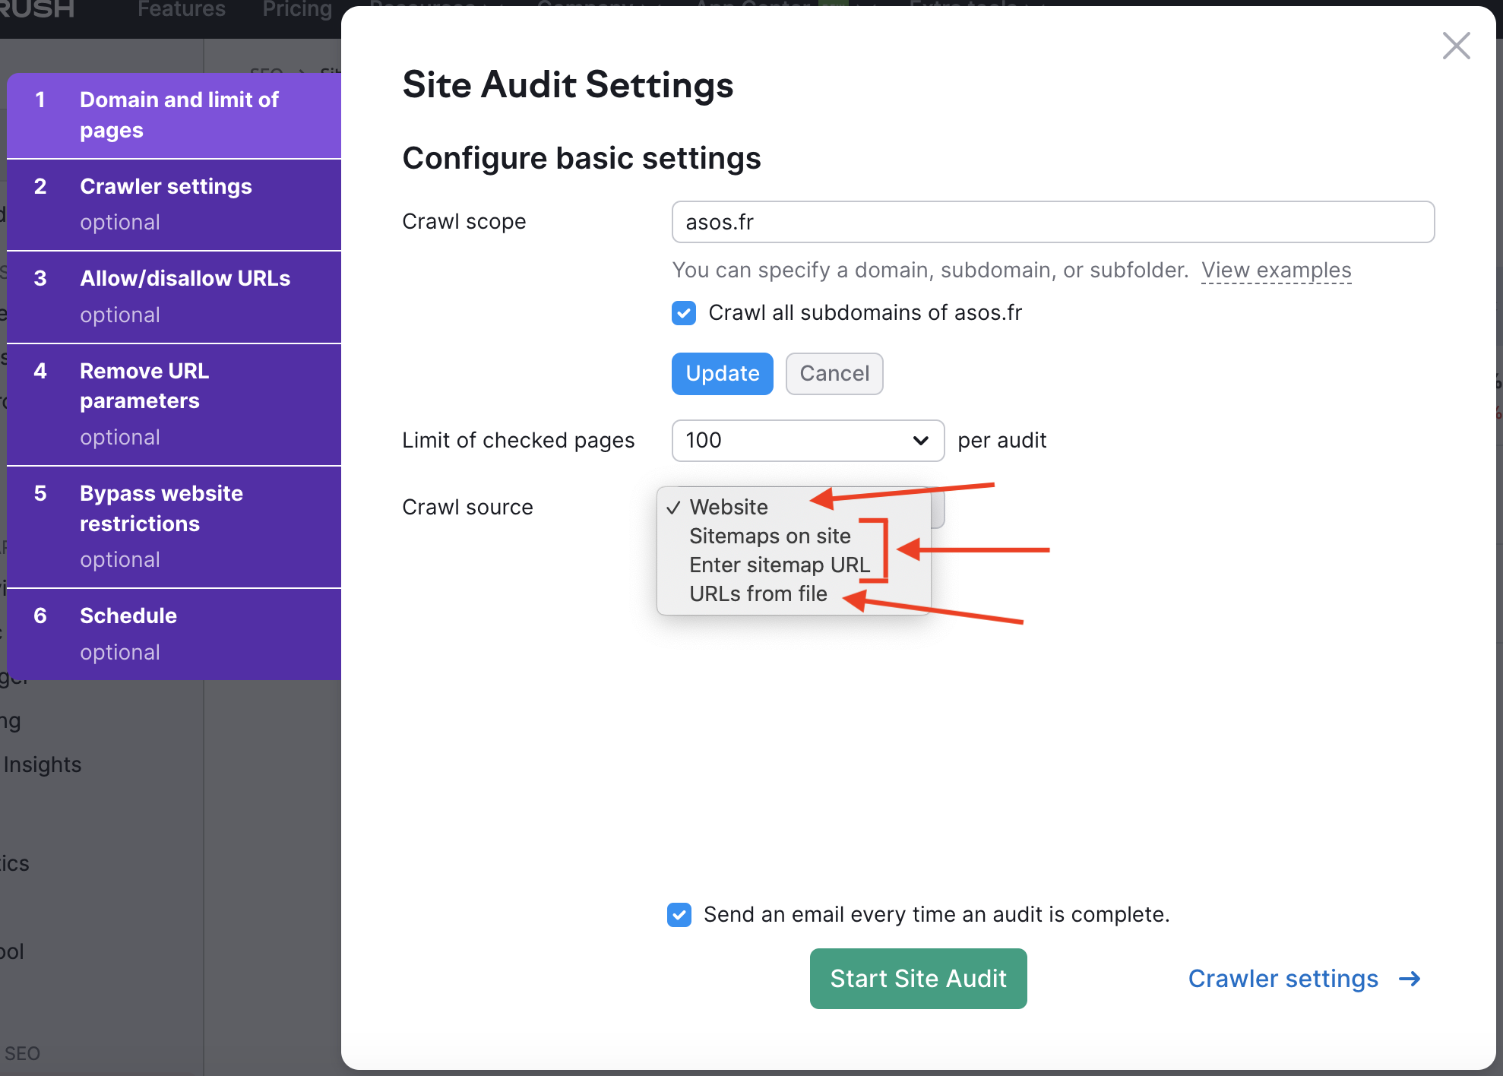Click the Domain and limit of pages step
This screenshot has width=1503, height=1076.
(175, 113)
